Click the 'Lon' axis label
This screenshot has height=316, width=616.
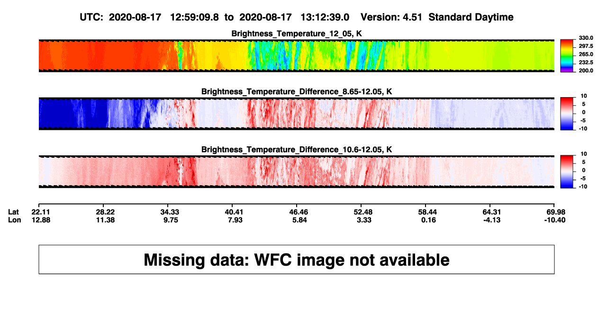pos(14,220)
